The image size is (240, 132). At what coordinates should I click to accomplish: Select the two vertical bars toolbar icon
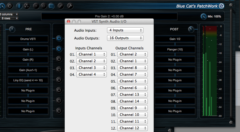(x=19, y=6)
